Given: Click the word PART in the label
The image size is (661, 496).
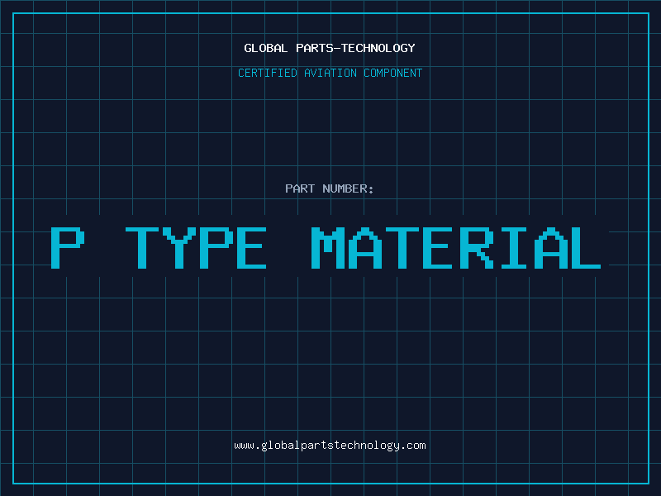Looking at the screenshot, I should (x=301, y=188).
